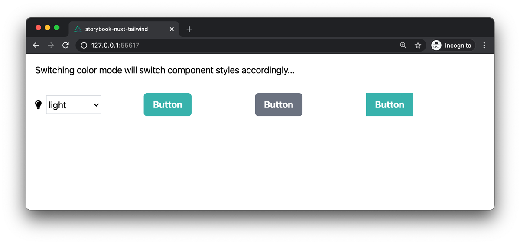Image resolution: width=520 pixels, height=244 pixels.
Task: Open the Chrome three-dot menu
Action: 484,45
